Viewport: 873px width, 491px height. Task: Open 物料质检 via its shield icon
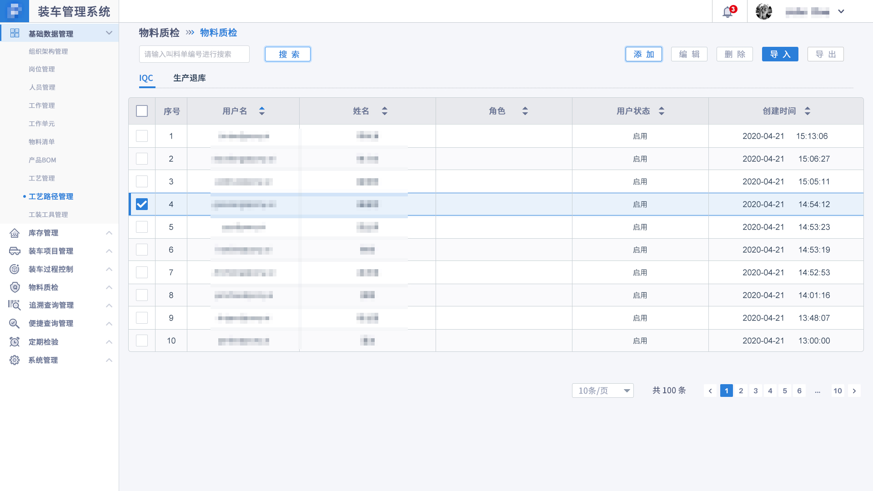(x=14, y=287)
